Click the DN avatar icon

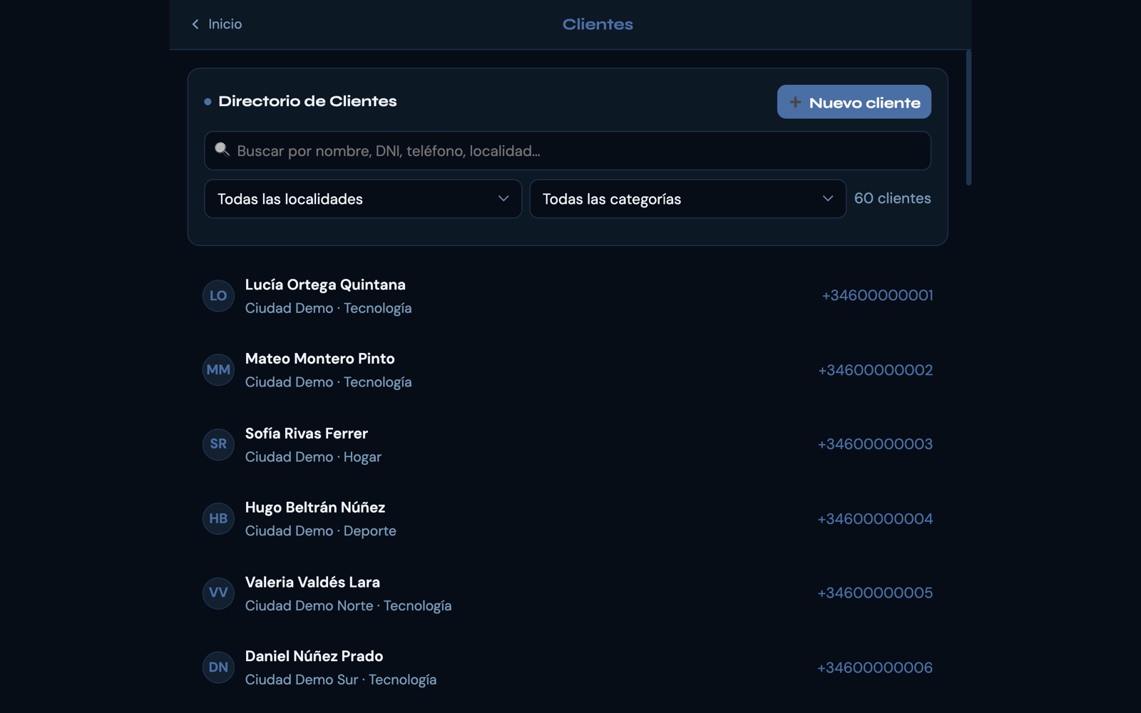[218, 667]
